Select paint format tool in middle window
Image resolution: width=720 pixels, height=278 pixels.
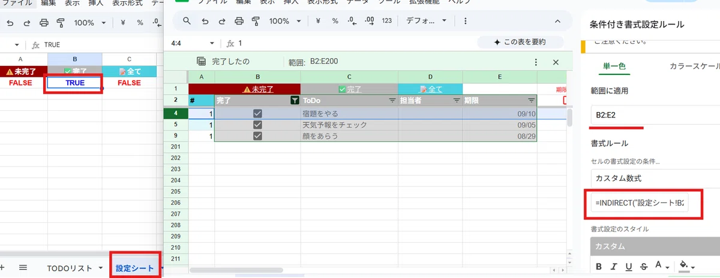(x=256, y=21)
